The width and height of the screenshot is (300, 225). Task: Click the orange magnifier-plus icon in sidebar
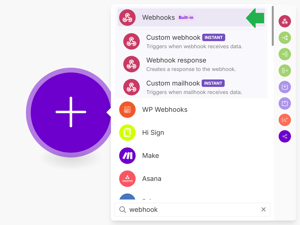click(285, 120)
